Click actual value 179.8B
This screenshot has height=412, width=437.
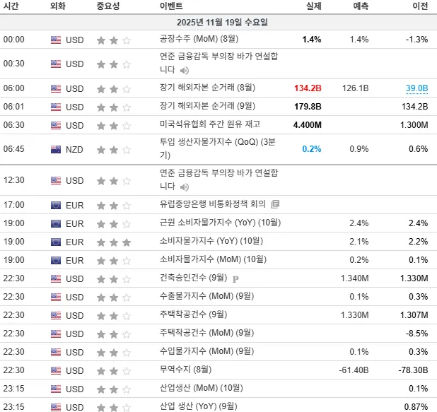tap(308, 107)
